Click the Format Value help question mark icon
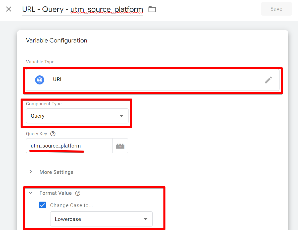Image resolution: width=298 pixels, height=231 pixels. click(x=78, y=193)
